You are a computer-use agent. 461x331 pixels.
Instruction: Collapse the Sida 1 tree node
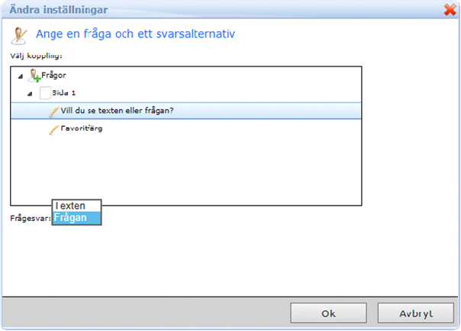(30, 93)
